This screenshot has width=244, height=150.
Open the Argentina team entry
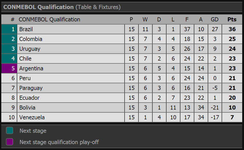[31, 69]
